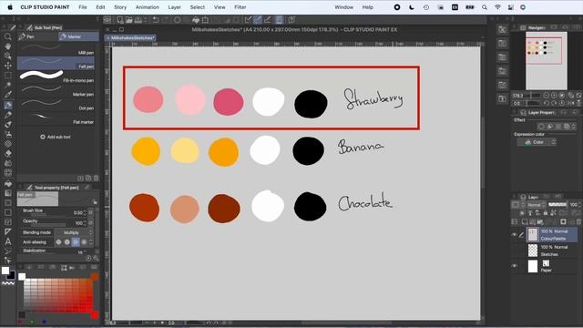583x328 pixels.
Task: Select the active Pen tool icon
Action: point(8,105)
